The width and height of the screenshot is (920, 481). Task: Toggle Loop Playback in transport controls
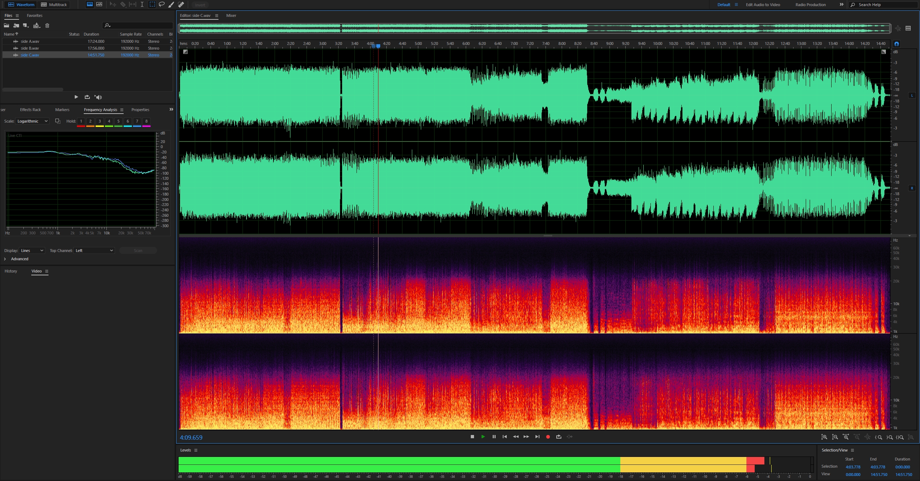coord(558,437)
